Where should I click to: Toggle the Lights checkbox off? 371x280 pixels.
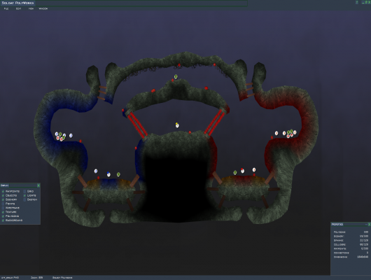(x=24, y=195)
